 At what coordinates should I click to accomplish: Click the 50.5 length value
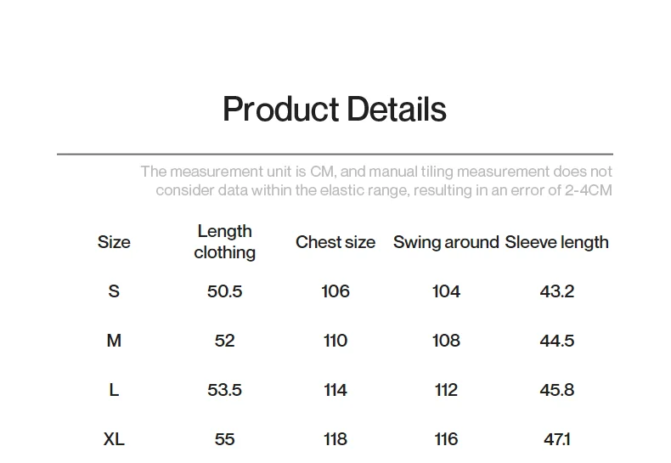pyautogui.click(x=224, y=291)
